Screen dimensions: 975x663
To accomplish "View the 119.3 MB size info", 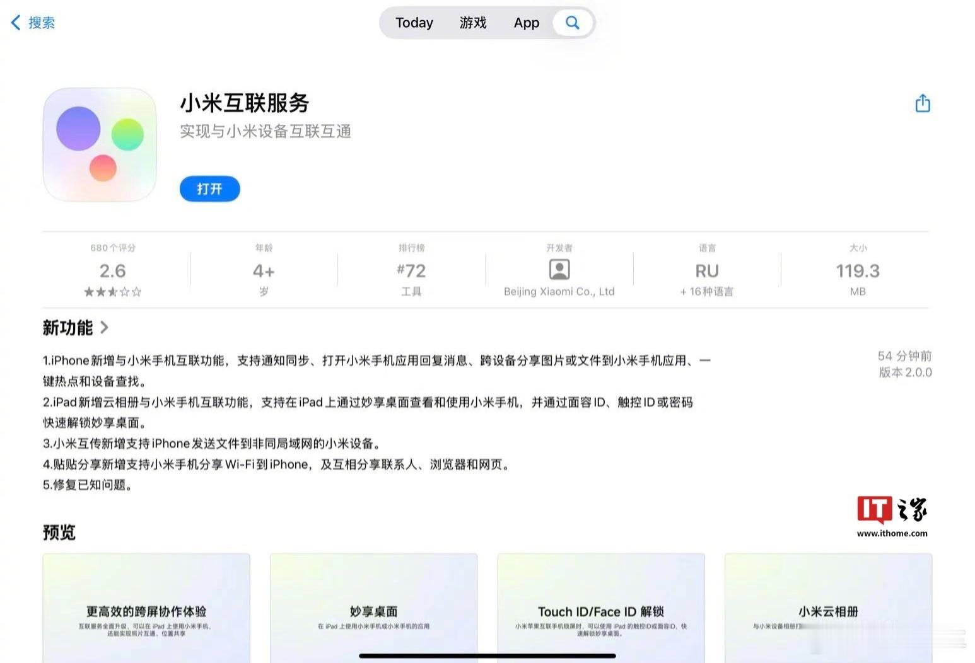I will click(858, 270).
